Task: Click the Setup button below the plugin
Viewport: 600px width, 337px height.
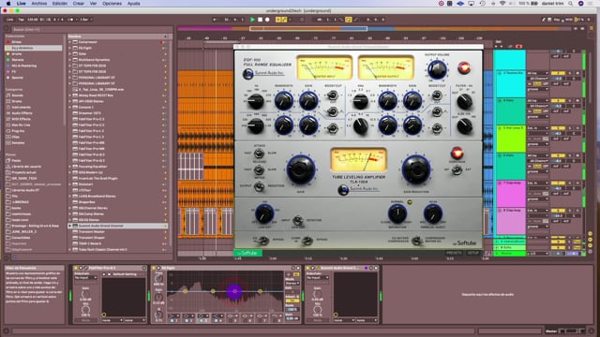Action: pos(472,253)
